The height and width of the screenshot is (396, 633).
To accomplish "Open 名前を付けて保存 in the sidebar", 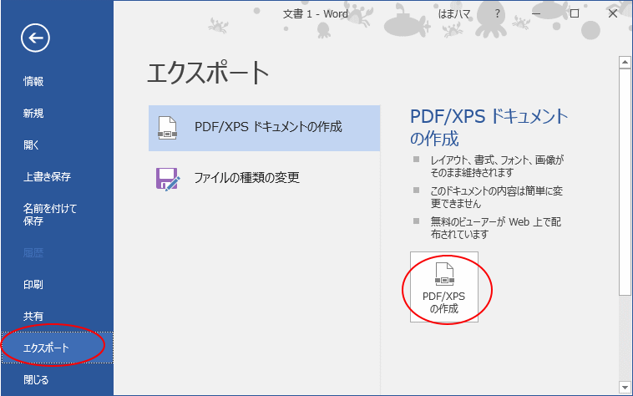I will (49, 215).
